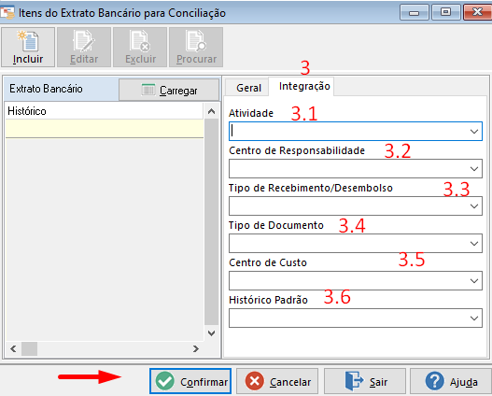The image size is (492, 396).
Task: Click the Incluir new item button
Action: click(x=28, y=47)
